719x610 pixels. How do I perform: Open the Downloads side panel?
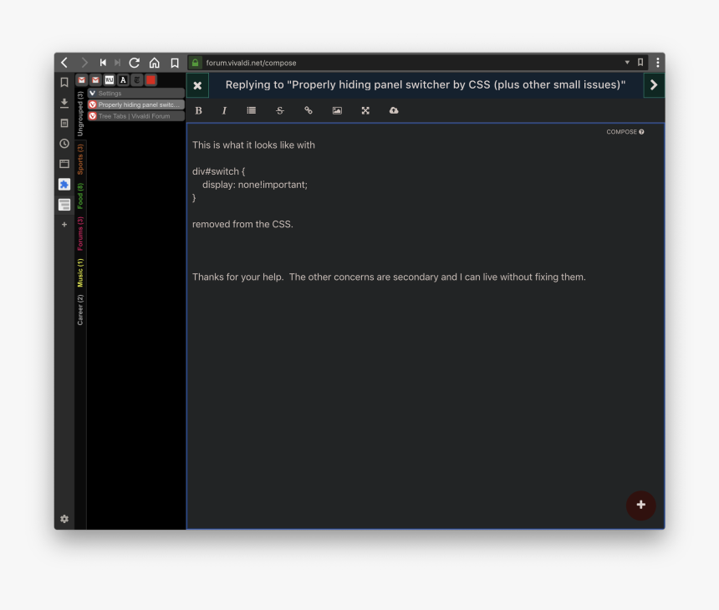click(x=64, y=103)
